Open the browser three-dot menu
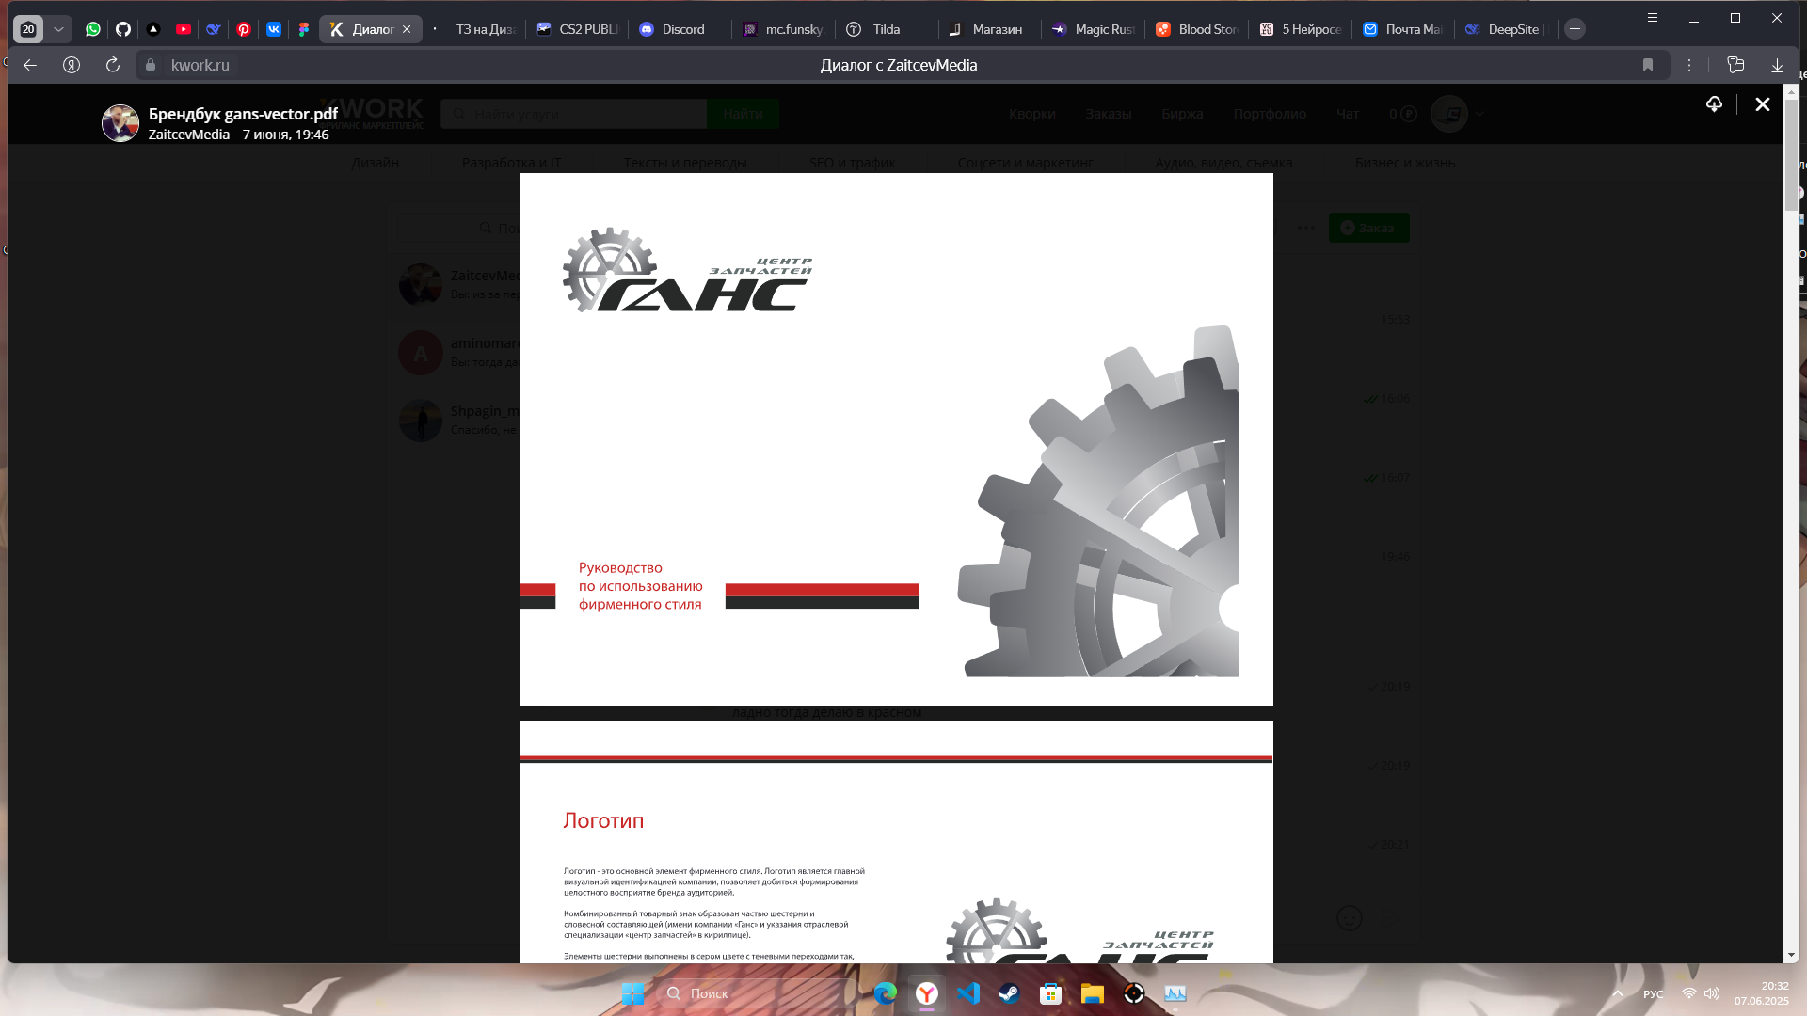Viewport: 1807px width, 1016px height. (1689, 65)
